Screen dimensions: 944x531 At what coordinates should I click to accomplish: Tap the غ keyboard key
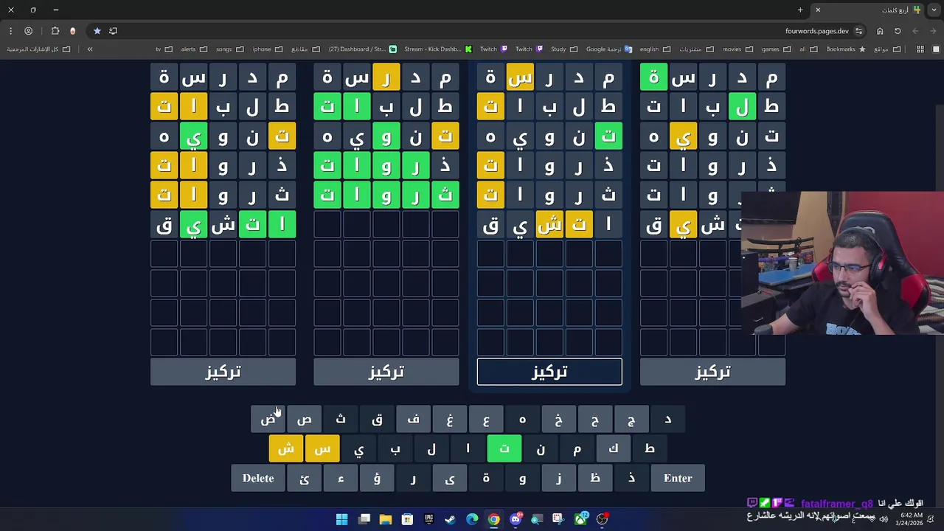tap(450, 420)
